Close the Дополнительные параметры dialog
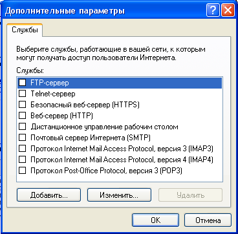The width and height of the screenshot is (238, 234). [228, 11]
